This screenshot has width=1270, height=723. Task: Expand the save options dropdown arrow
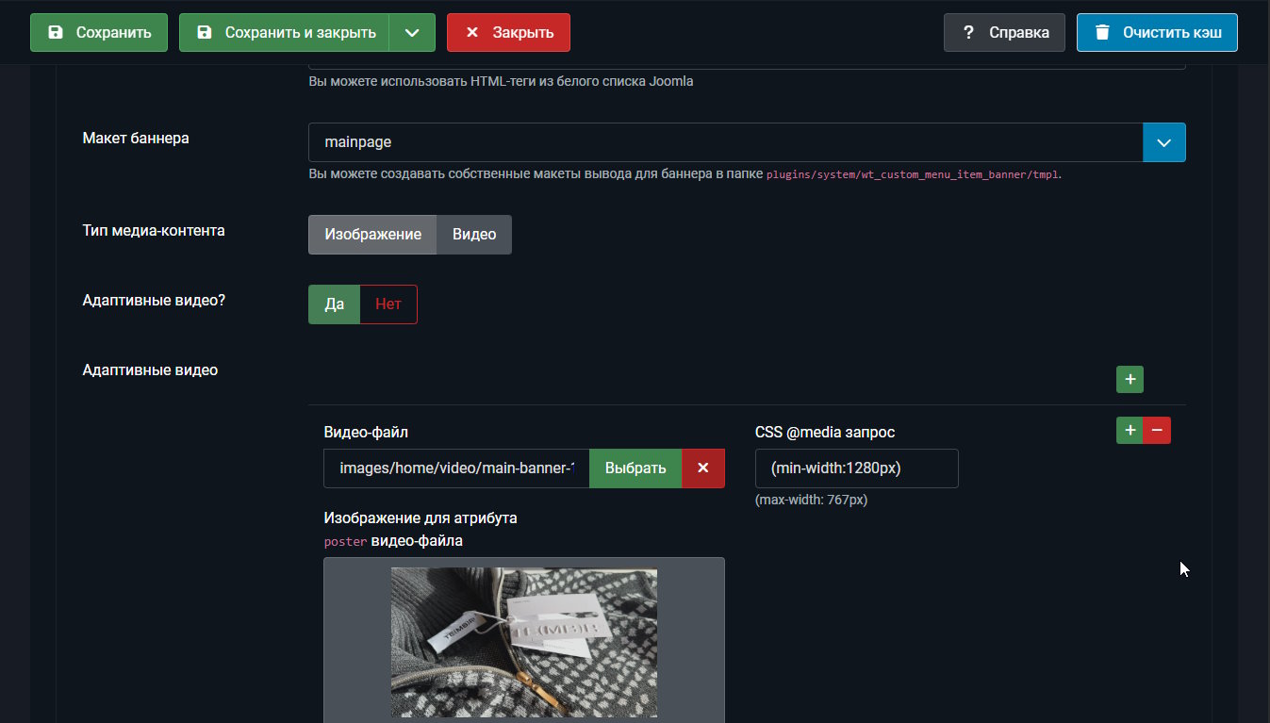click(x=412, y=33)
